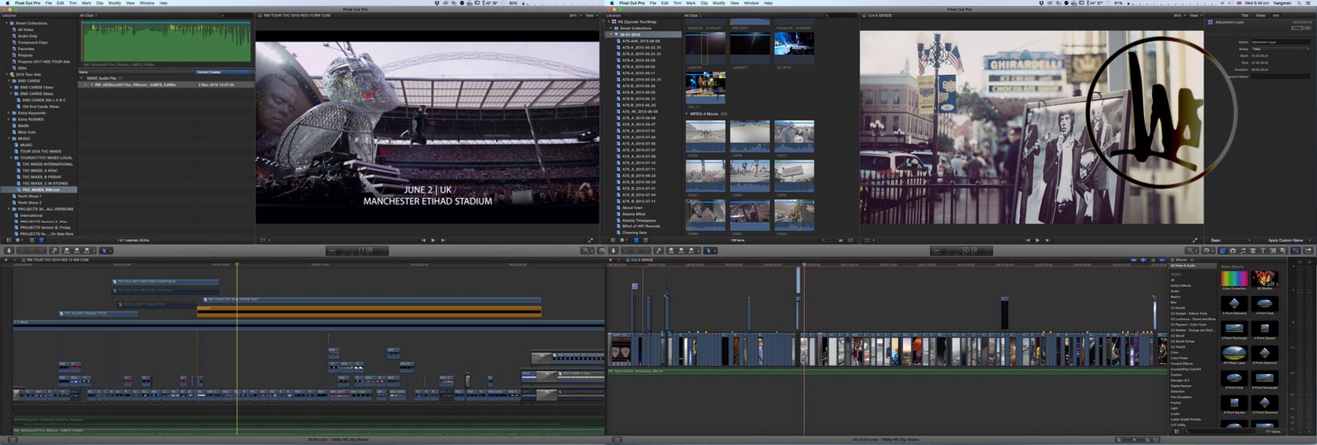Select Distortion effects category
Image resolution: width=1317 pixels, height=445 pixels.
pos(1178,391)
